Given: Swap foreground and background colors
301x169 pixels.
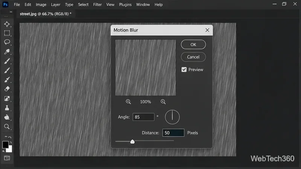Looking at the screenshot, I should [x=11, y=142].
